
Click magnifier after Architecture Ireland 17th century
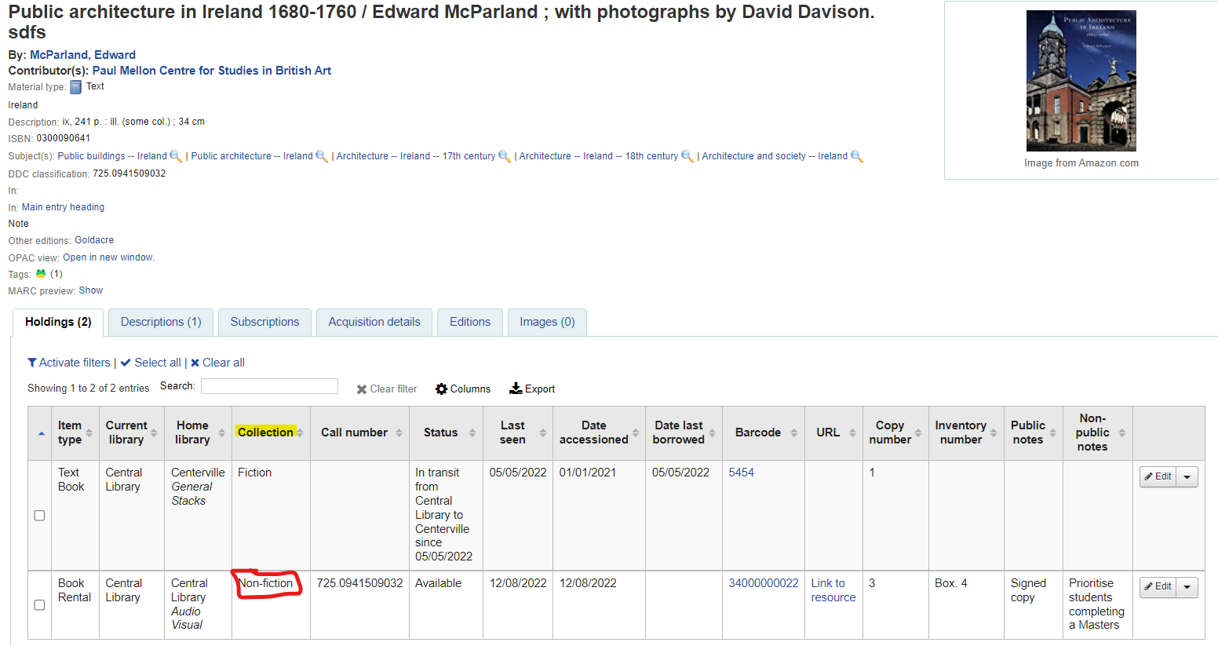point(505,156)
